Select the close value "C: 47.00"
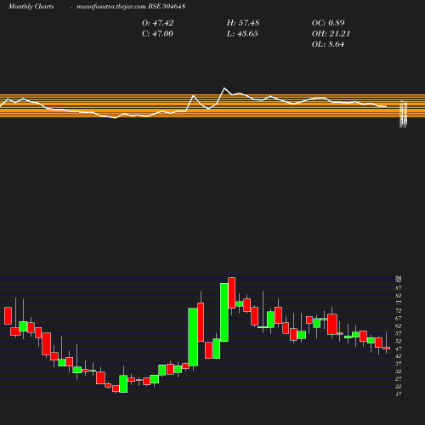 tap(157, 34)
